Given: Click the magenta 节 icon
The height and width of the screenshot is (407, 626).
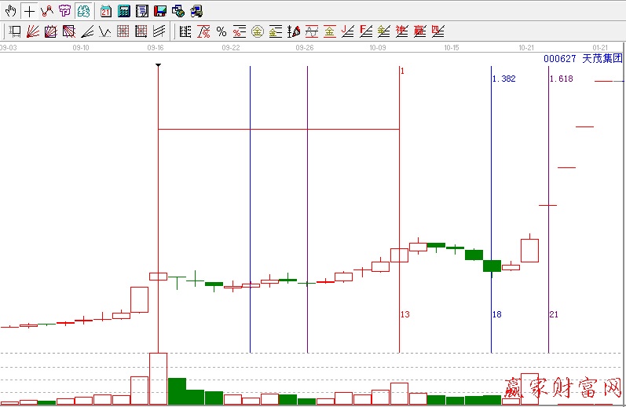Looking at the screenshot, I should [x=64, y=11].
